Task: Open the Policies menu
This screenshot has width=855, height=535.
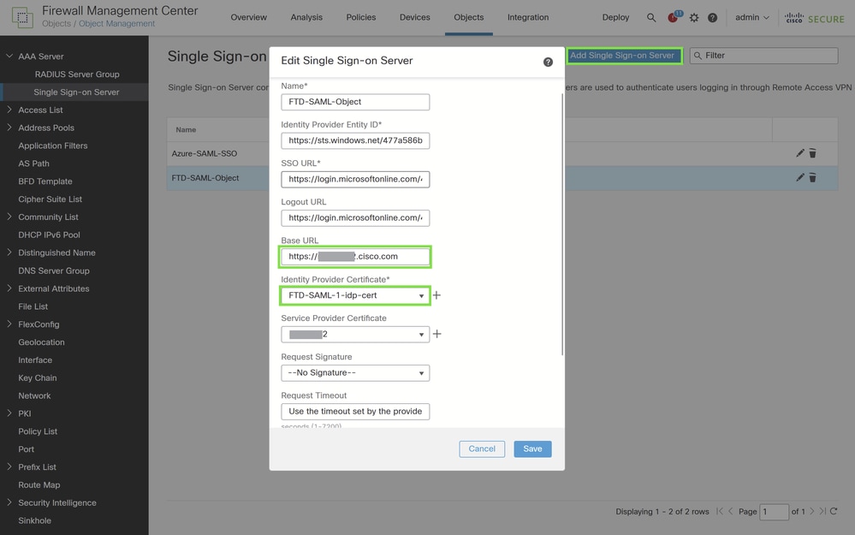Action: pyautogui.click(x=361, y=17)
